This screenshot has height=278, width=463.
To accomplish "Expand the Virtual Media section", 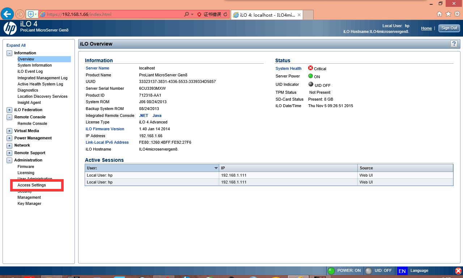I will [x=9, y=131].
